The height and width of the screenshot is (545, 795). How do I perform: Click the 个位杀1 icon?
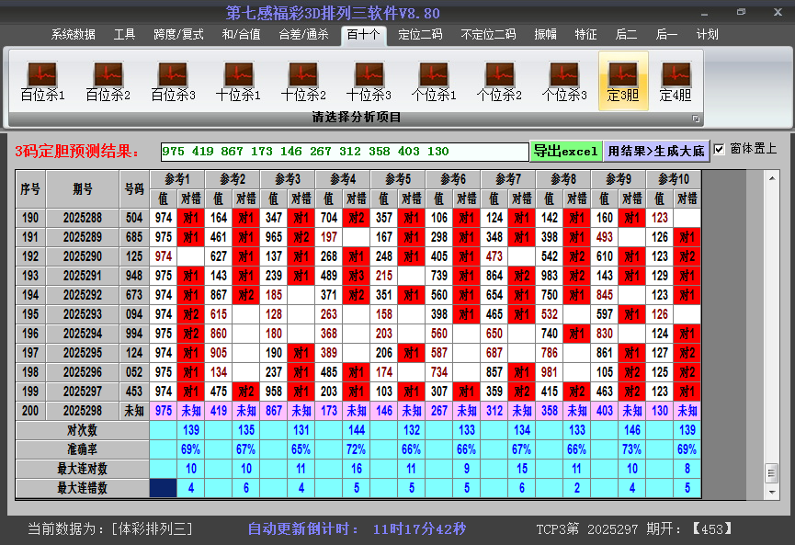click(x=434, y=81)
